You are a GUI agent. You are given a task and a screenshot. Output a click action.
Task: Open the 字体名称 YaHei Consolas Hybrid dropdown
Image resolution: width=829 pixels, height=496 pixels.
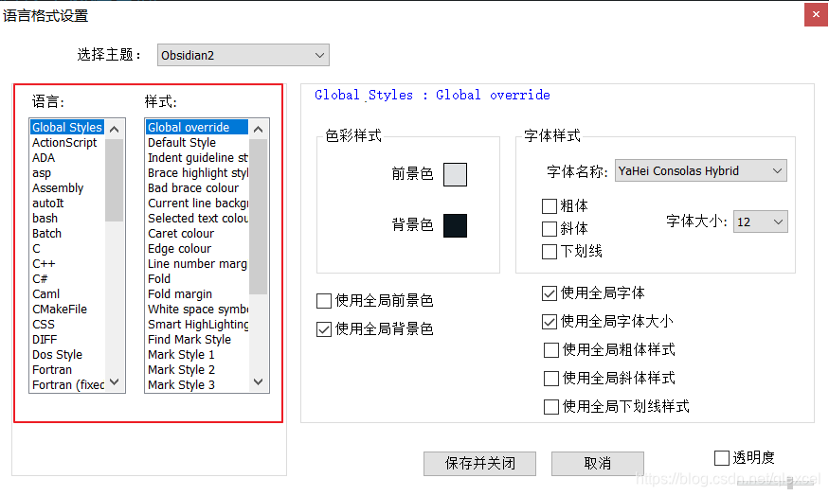tap(700, 170)
